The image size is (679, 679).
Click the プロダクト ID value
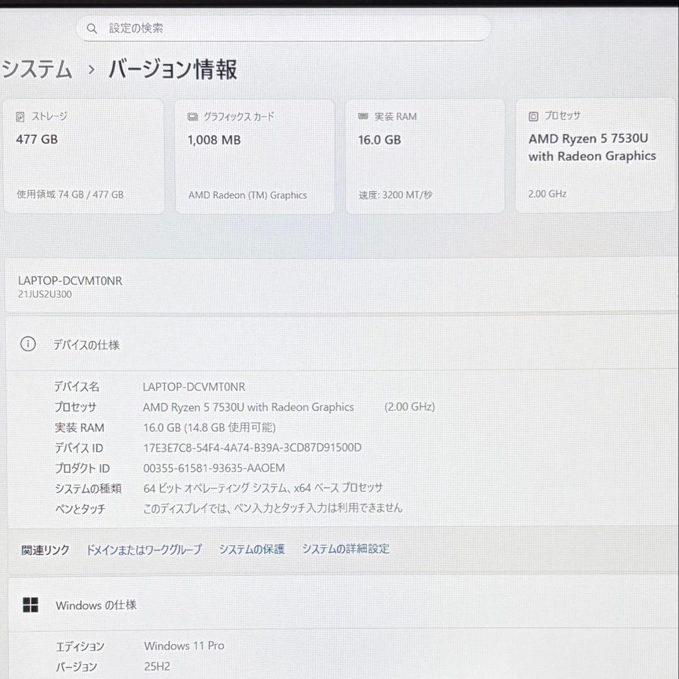point(214,468)
